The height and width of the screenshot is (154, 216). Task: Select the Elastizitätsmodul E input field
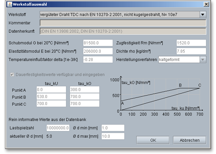coord(98,51)
